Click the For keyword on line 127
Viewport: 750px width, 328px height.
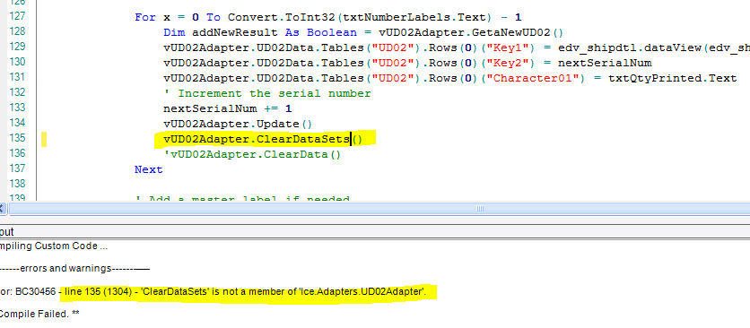(x=145, y=17)
